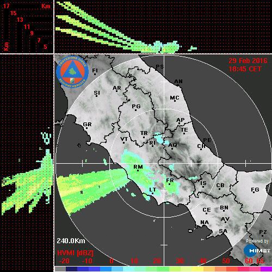
Task: Click the GR city label
Action: click(x=88, y=125)
